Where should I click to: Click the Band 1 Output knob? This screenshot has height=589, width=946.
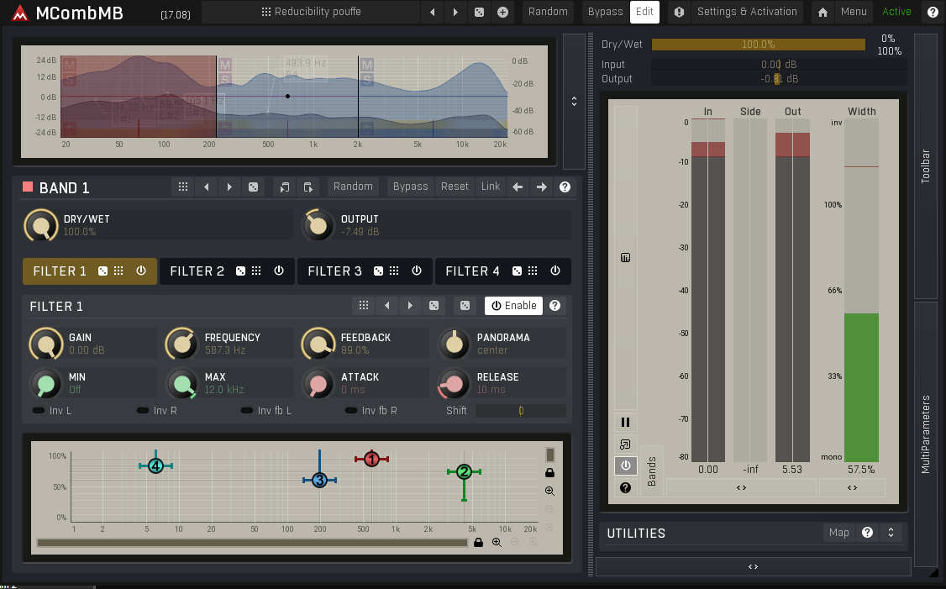(x=318, y=226)
